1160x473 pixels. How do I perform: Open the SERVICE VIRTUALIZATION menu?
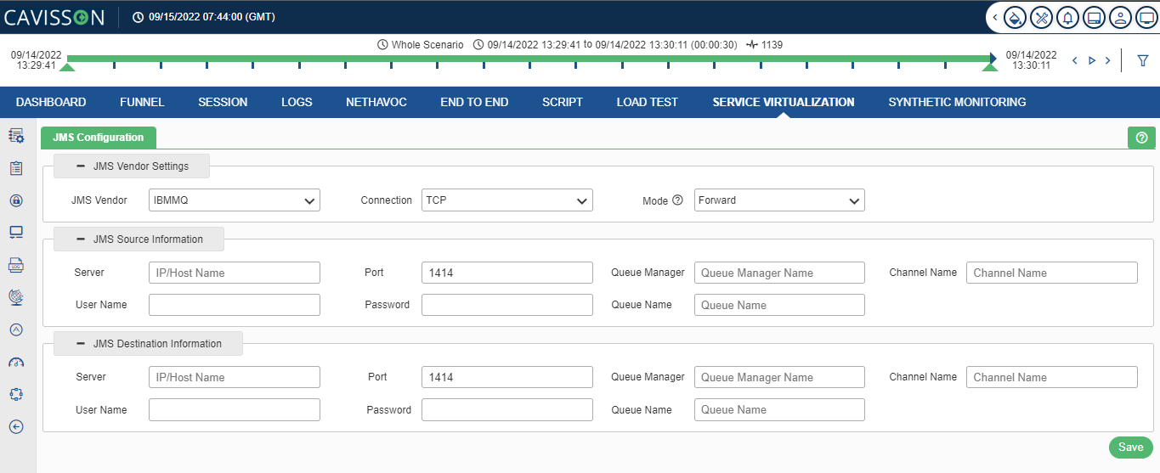784,102
